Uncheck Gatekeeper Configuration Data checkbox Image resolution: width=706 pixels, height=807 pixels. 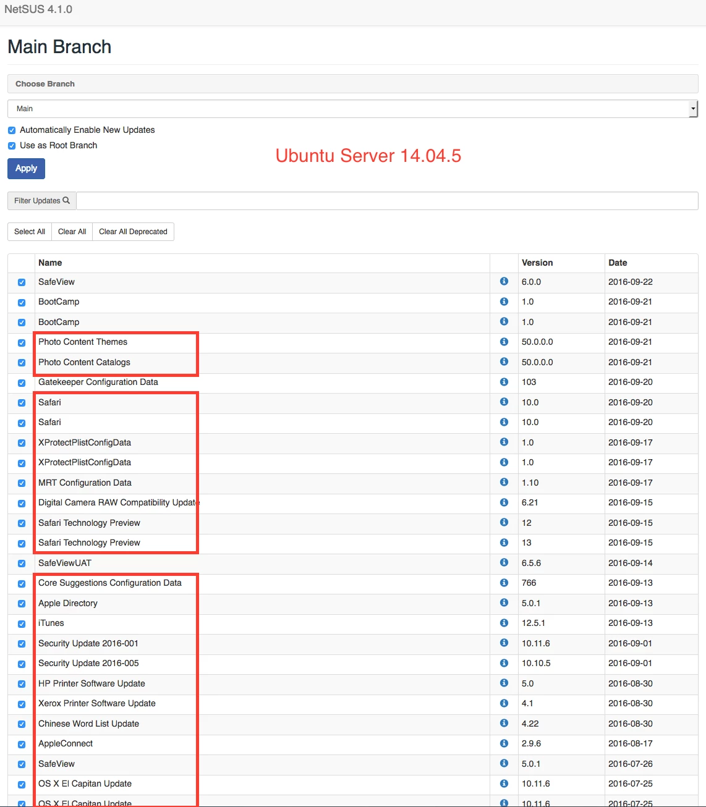(22, 382)
